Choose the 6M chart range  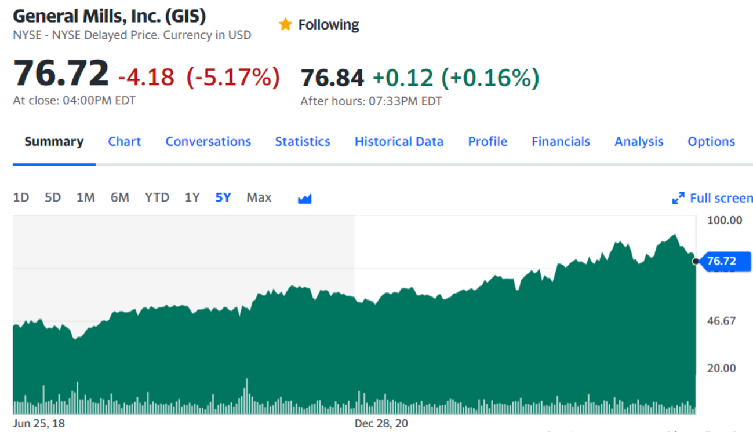[119, 197]
